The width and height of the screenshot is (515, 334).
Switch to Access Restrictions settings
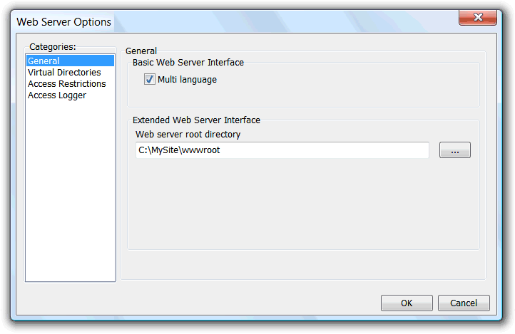pos(66,84)
